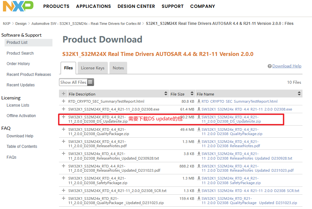Open Automotive SW Real-Time Drivers breadcrumb

[x=86, y=24]
